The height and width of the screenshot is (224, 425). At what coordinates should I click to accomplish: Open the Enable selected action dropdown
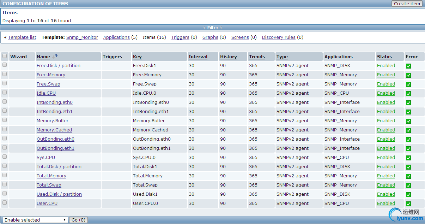(x=35, y=220)
